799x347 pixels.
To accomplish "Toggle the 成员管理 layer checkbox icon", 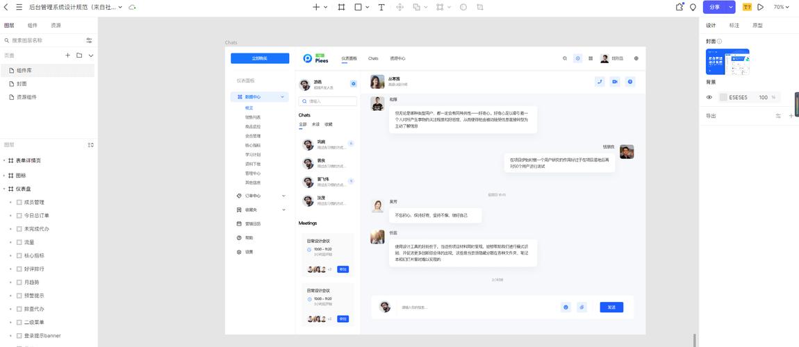I will [19, 202].
